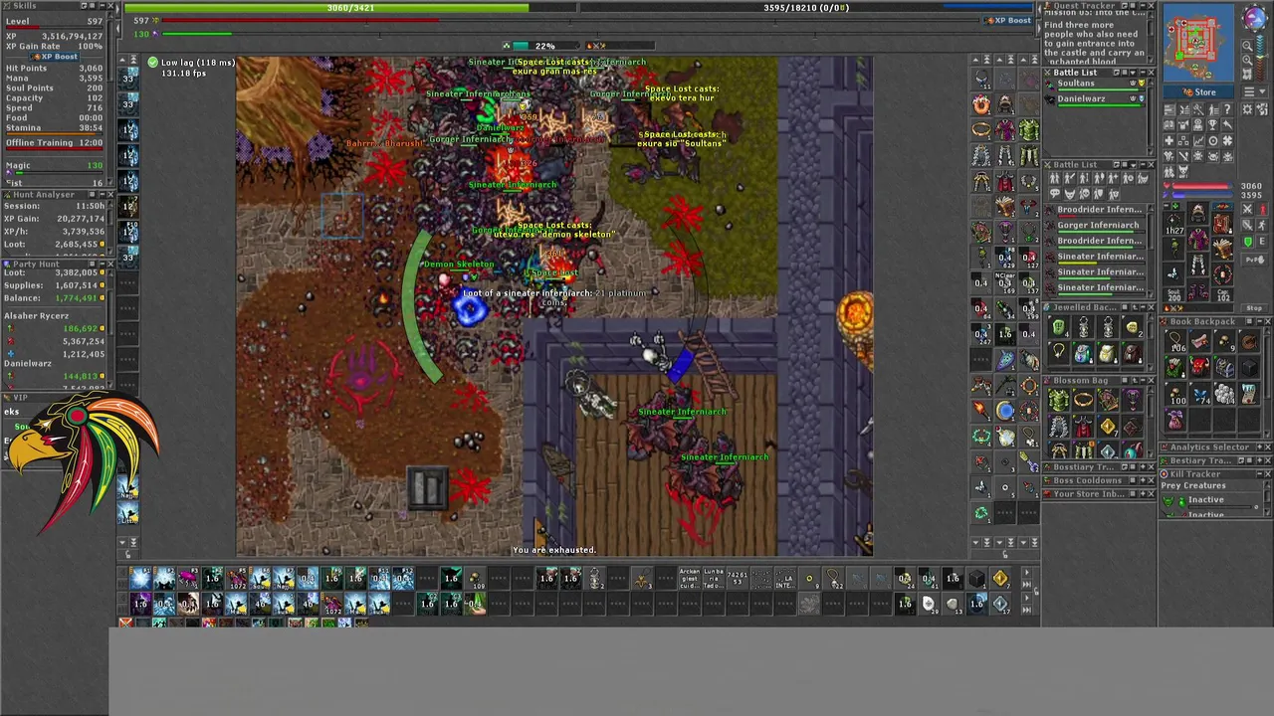Go up one level in Jewelled Backpack

tap(1135, 307)
